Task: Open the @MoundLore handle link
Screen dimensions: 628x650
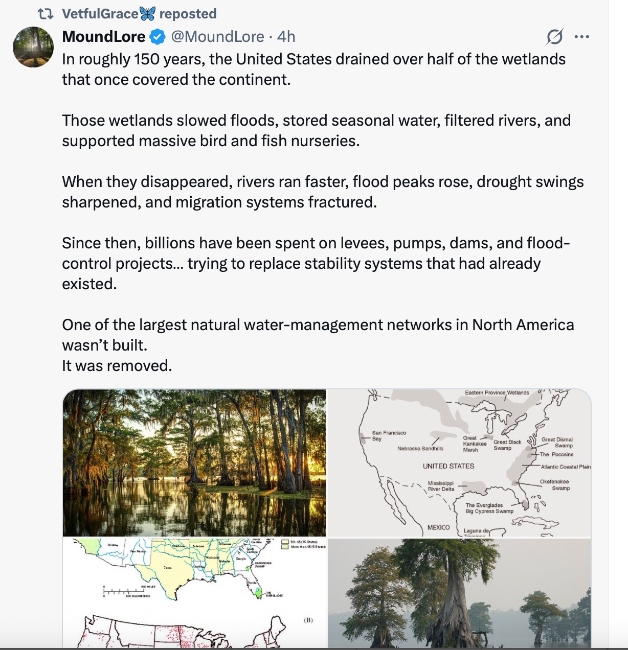Action: pyautogui.click(x=217, y=37)
